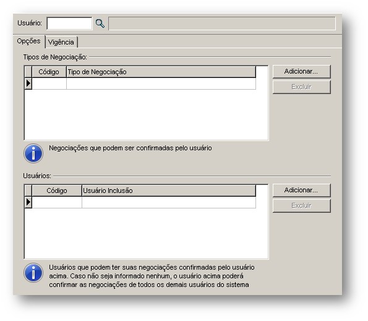Click Excluir button for Tipos de Negociação
The height and width of the screenshot is (321, 368).
tap(302, 87)
